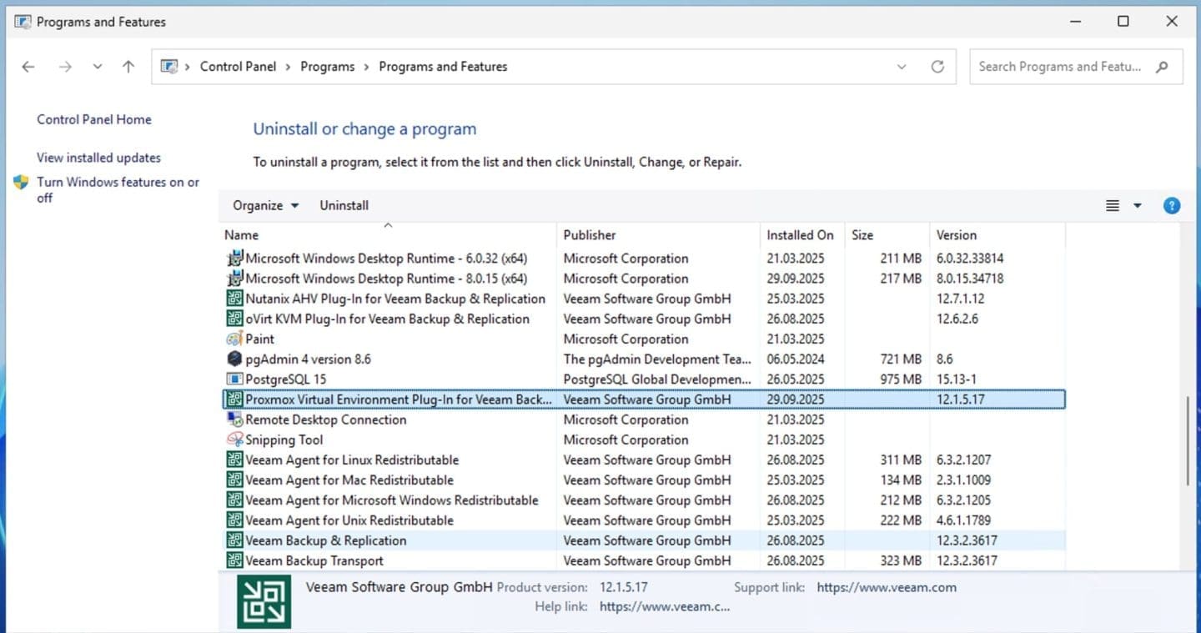Click the Paint program icon
This screenshot has height=633, width=1201.
tap(234, 339)
